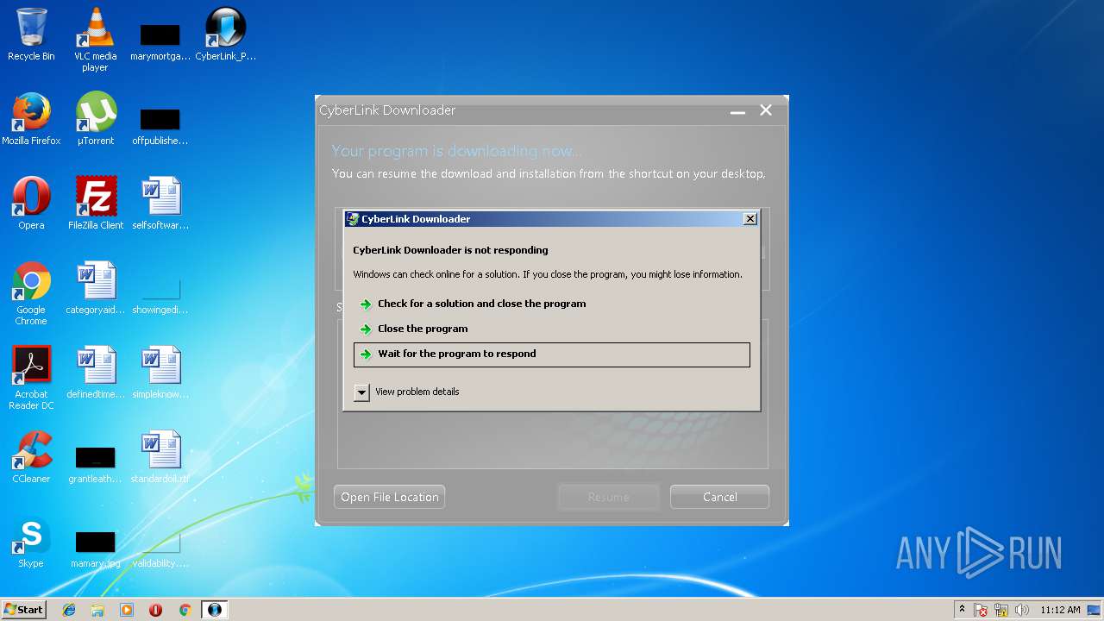
Task: Launch VLC media player shortcut
Action: 95,40
